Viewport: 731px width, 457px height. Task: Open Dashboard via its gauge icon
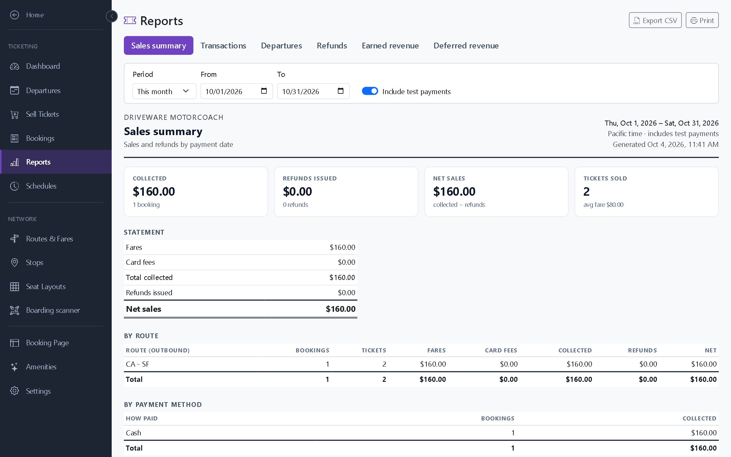pyautogui.click(x=15, y=66)
